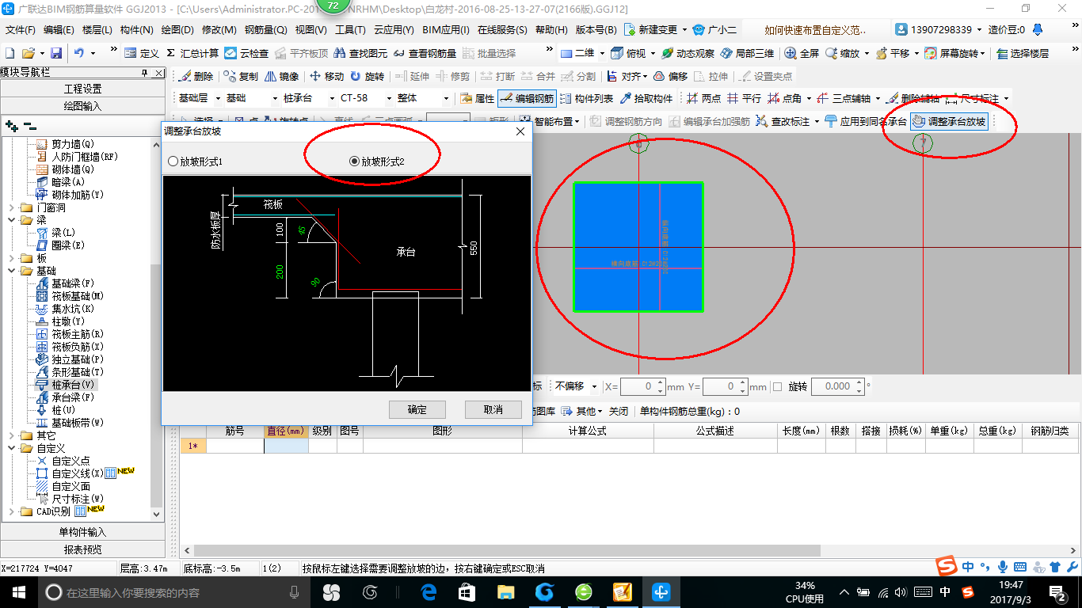1082x608 pixels.
Task: Select 平行 parallel axis tool
Action: (745, 99)
